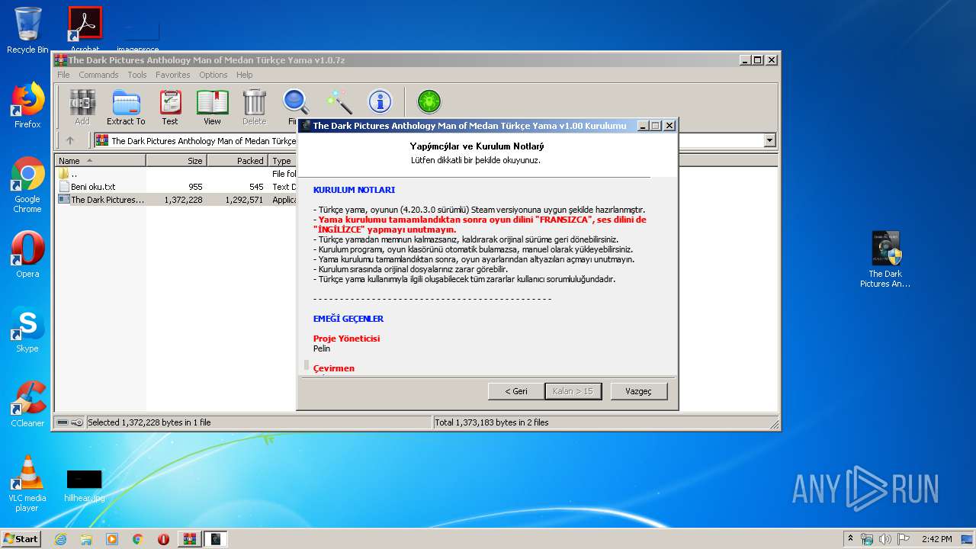Open VLC media player desktop shortcut
The image size is (976, 549).
click(27, 484)
